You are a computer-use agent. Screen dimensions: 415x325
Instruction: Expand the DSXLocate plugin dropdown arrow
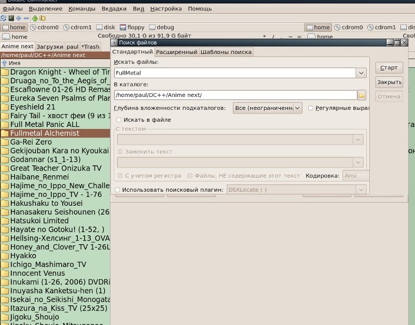click(x=361, y=190)
